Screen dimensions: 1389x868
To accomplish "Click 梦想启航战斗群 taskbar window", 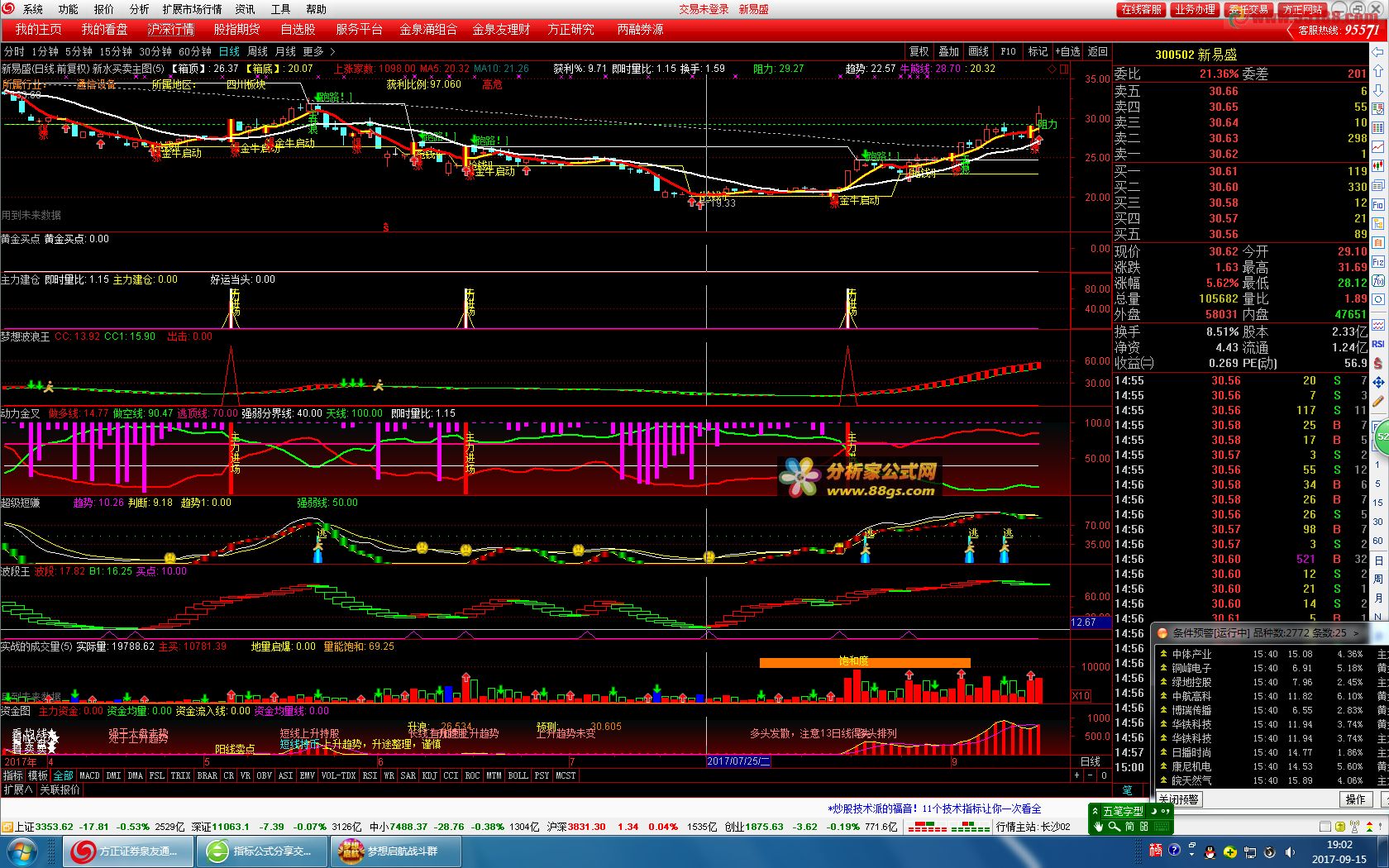I will pos(396,851).
